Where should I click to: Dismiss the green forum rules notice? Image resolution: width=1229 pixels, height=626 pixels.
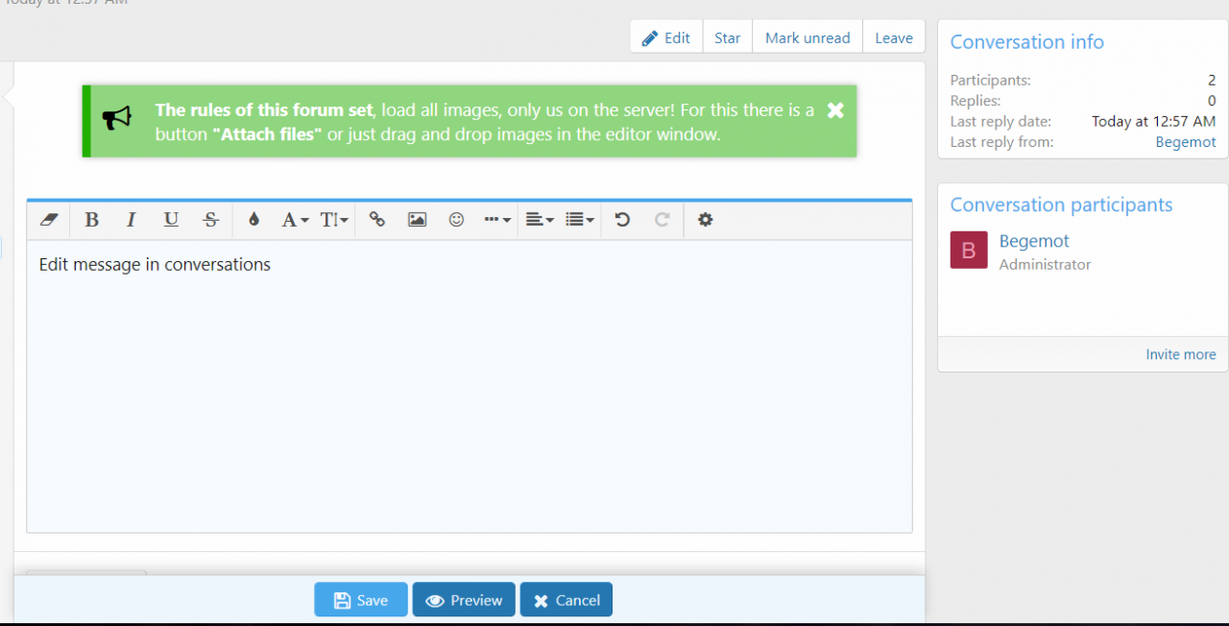tap(835, 110)
